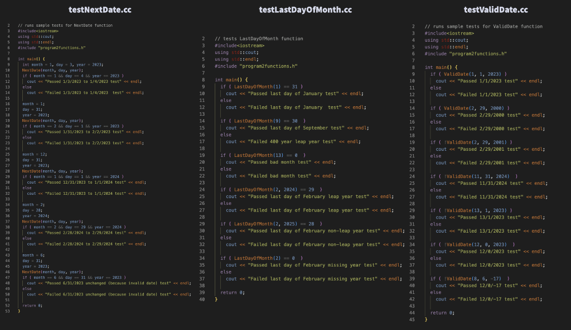Select 'Passed 6/31/2023 unchanged (because invalid date) test'
Image resolution: width=571 pixels, height=330 pixels.
(109, 283)
